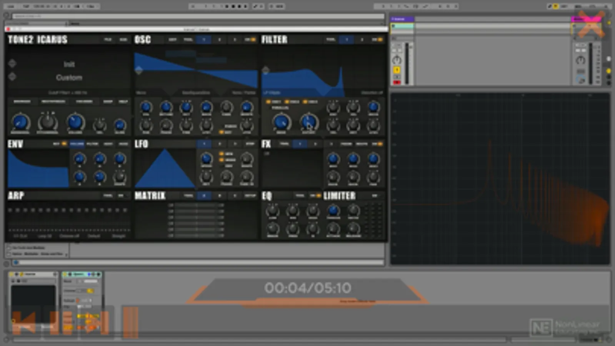Screen dimensions: 615x346
Task: Select oscillator tab 2 in OSC section
Action: click(220, 40)
